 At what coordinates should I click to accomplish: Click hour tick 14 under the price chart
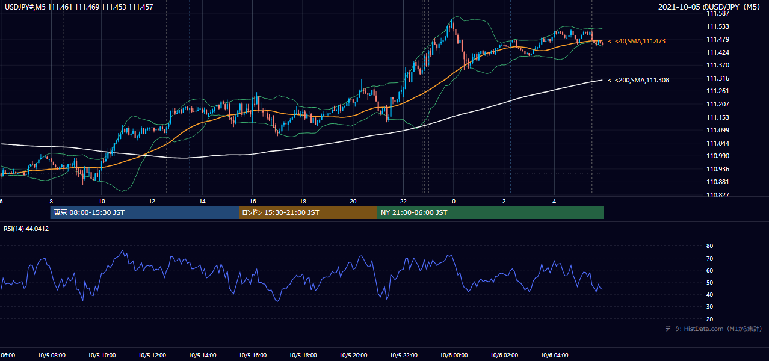pos(202,201)
